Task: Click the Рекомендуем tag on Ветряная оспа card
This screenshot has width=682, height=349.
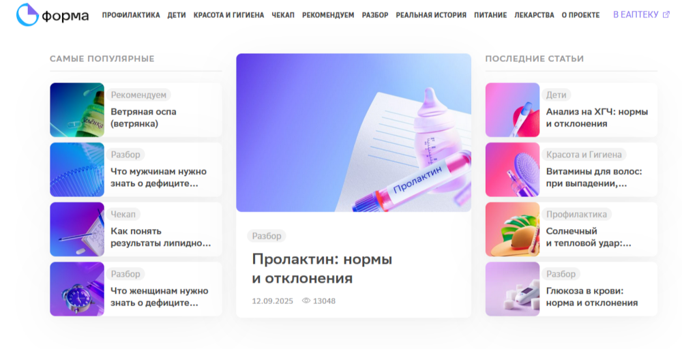Action: 138,95
